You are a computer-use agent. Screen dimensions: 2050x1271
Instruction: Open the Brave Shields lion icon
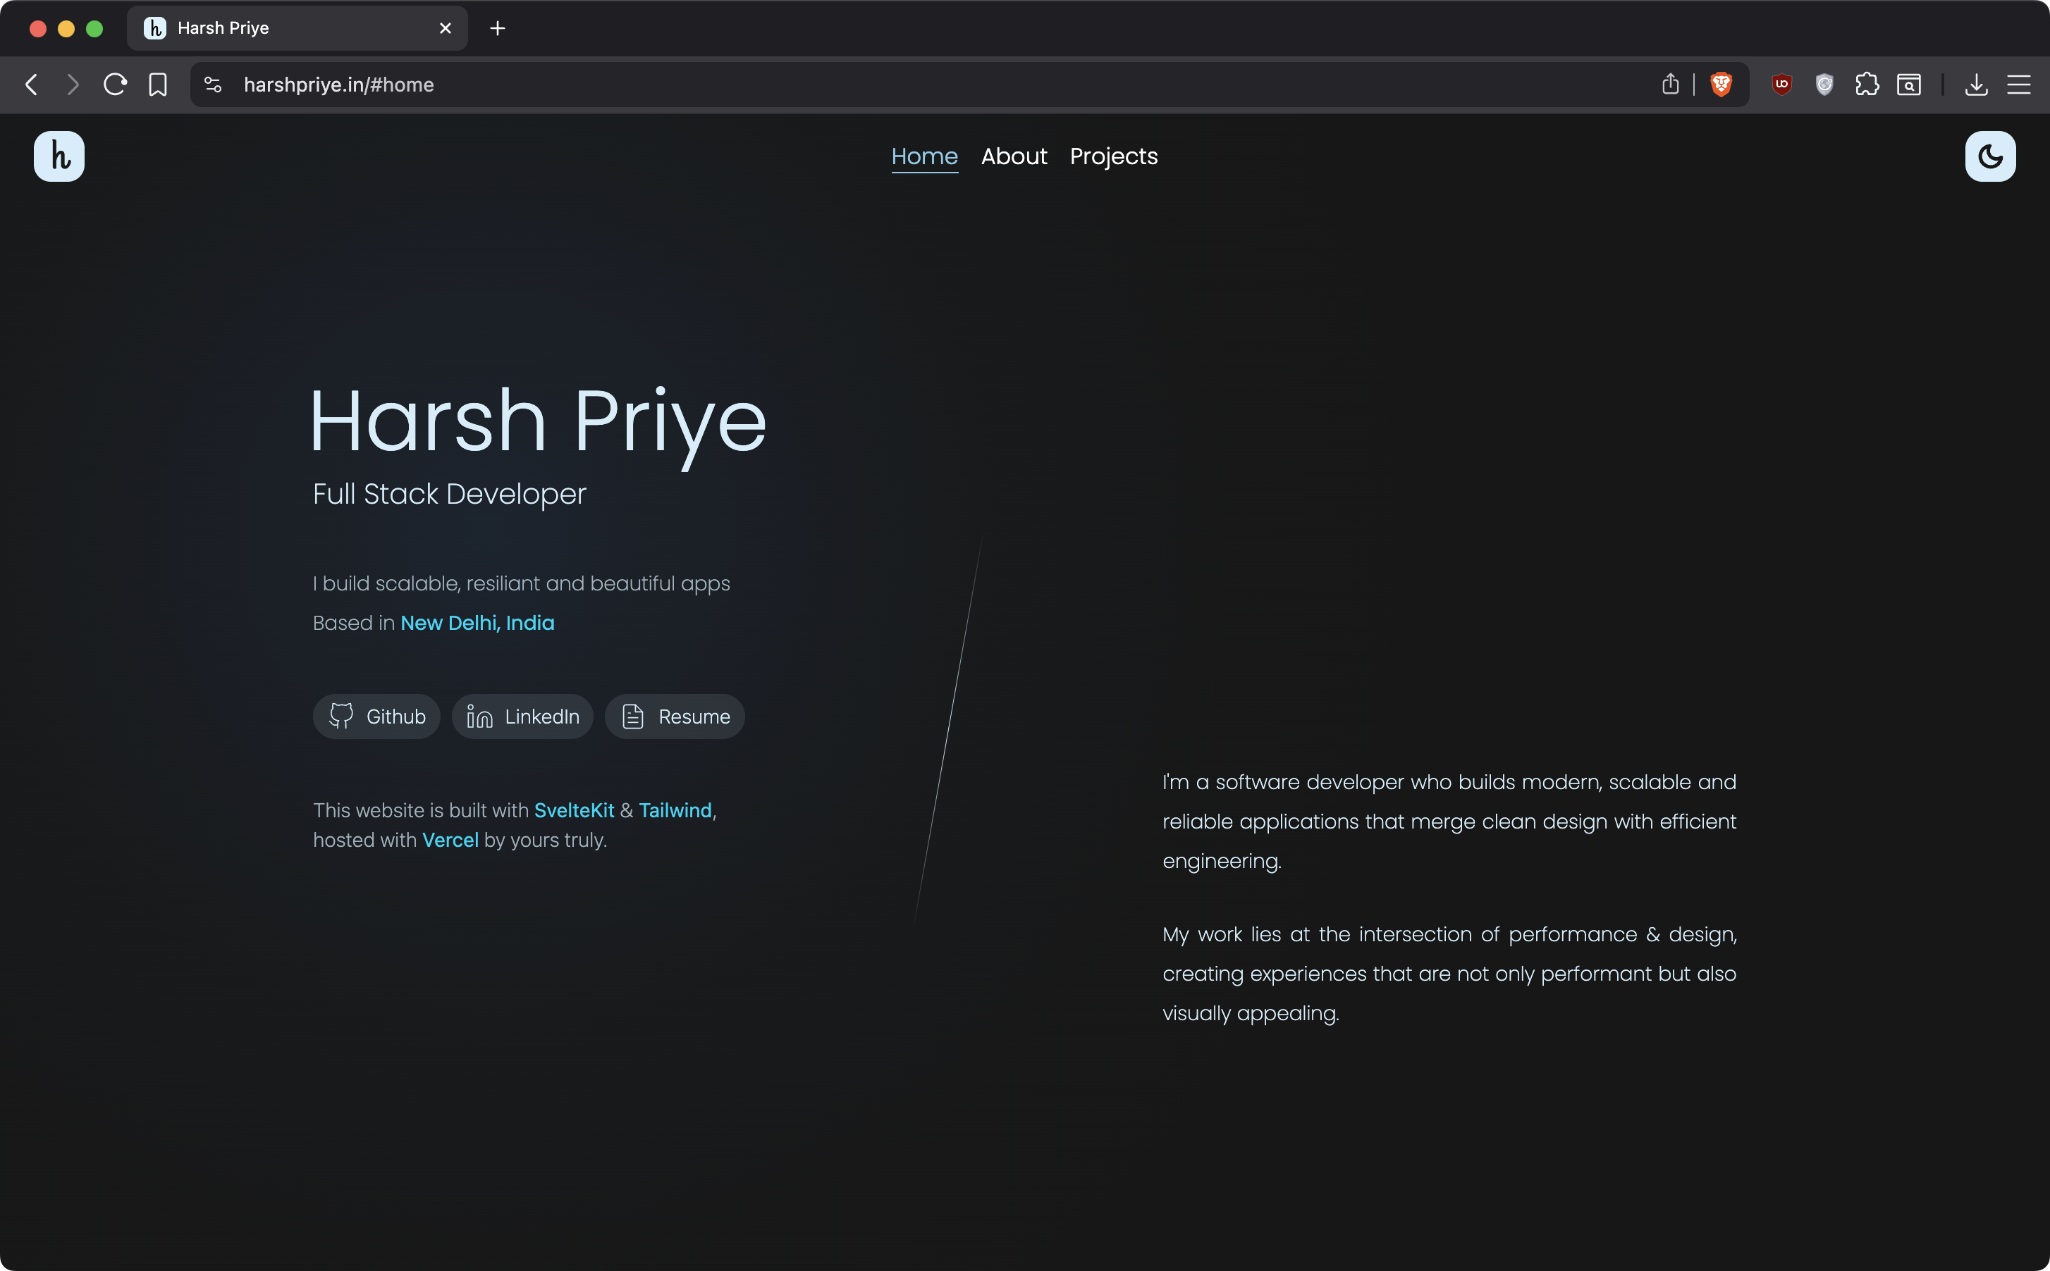tap(1720, 84)
